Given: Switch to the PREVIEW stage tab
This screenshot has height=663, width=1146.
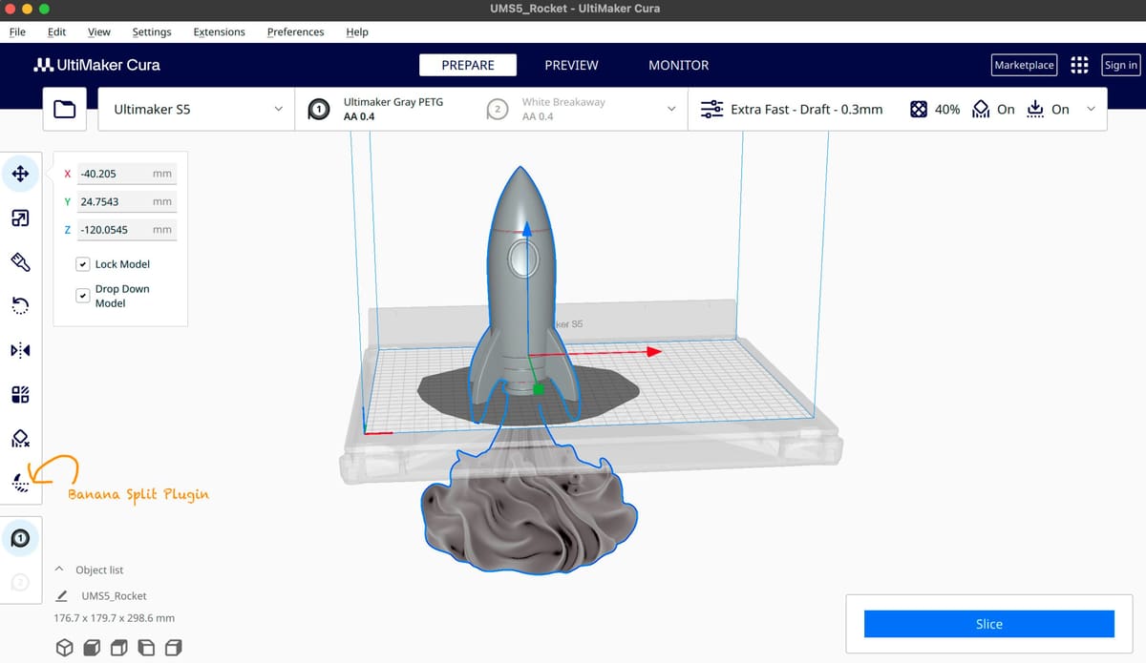Looking at the screenshot, I should tap(571, 65).
